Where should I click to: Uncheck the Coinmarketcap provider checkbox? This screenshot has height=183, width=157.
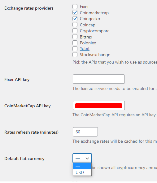pyautogui.click(x=75, y=13)
